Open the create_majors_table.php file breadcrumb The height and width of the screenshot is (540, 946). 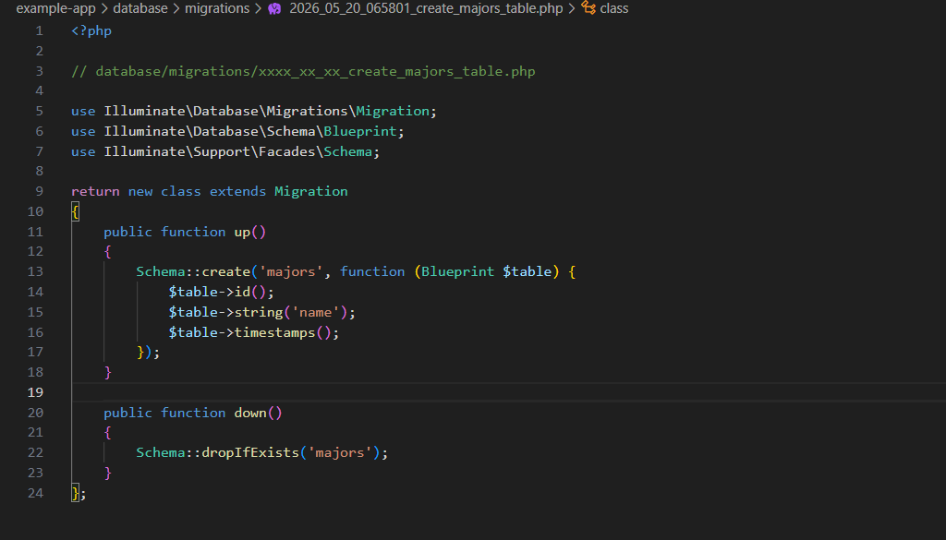pyautogui.click(x=426, y=8)
